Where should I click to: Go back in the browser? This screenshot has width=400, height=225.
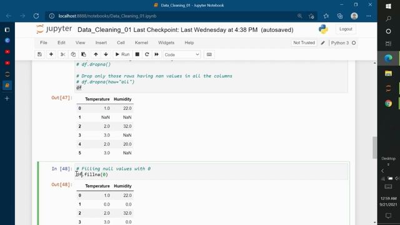tap(9, 16)
